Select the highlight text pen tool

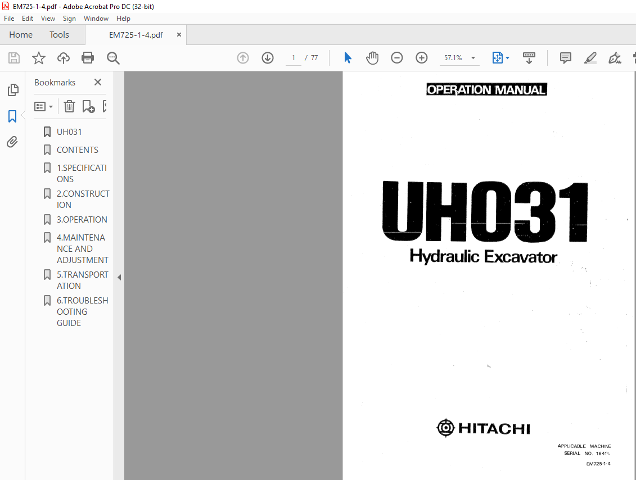click(x=590, y=58)
